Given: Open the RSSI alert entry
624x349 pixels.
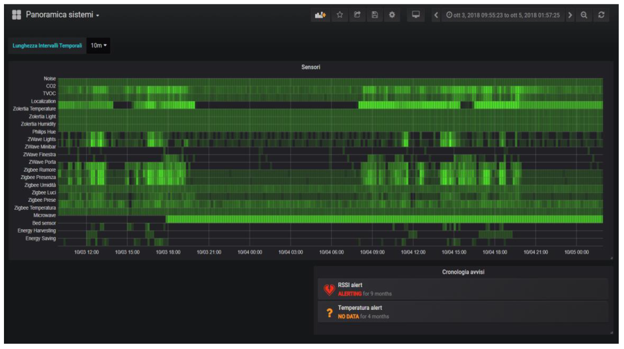Looking at the screenshot, I should click(x=350, y=285).
